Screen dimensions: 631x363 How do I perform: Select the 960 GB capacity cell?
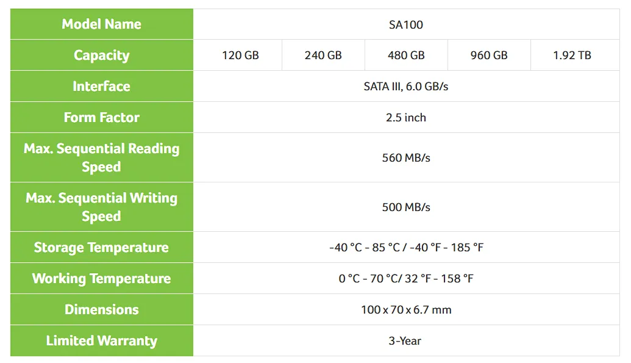point(489,55)
